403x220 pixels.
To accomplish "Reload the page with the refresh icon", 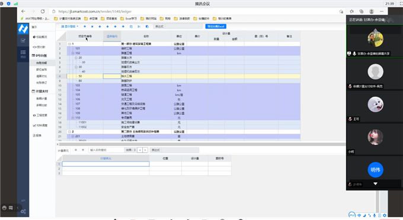I will point(43,11).
